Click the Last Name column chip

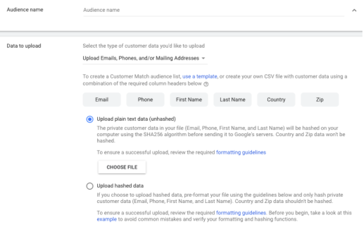[x=233, y=99]
